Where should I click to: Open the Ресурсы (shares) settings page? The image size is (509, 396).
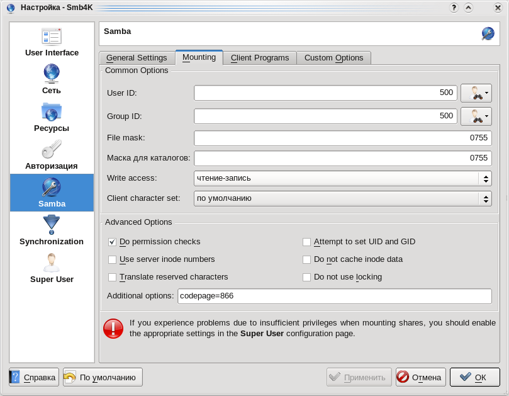point(52,117)
